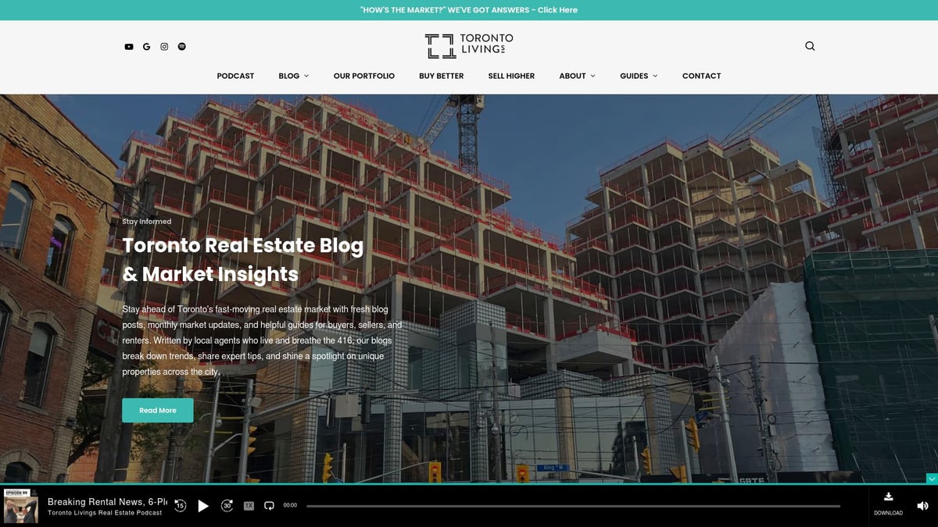Toggle repeat on the podcast player
Viewport: 938px width, 527px height.
268,506
